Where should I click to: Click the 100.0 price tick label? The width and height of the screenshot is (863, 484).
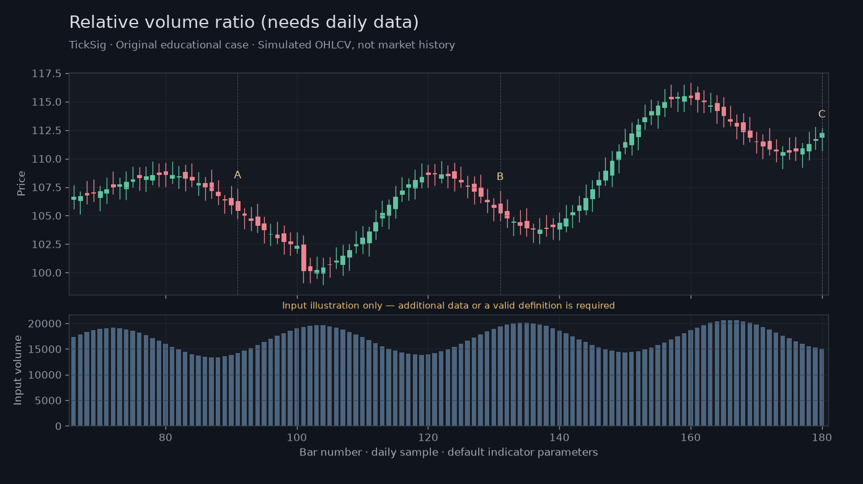(x=46, y=273)
